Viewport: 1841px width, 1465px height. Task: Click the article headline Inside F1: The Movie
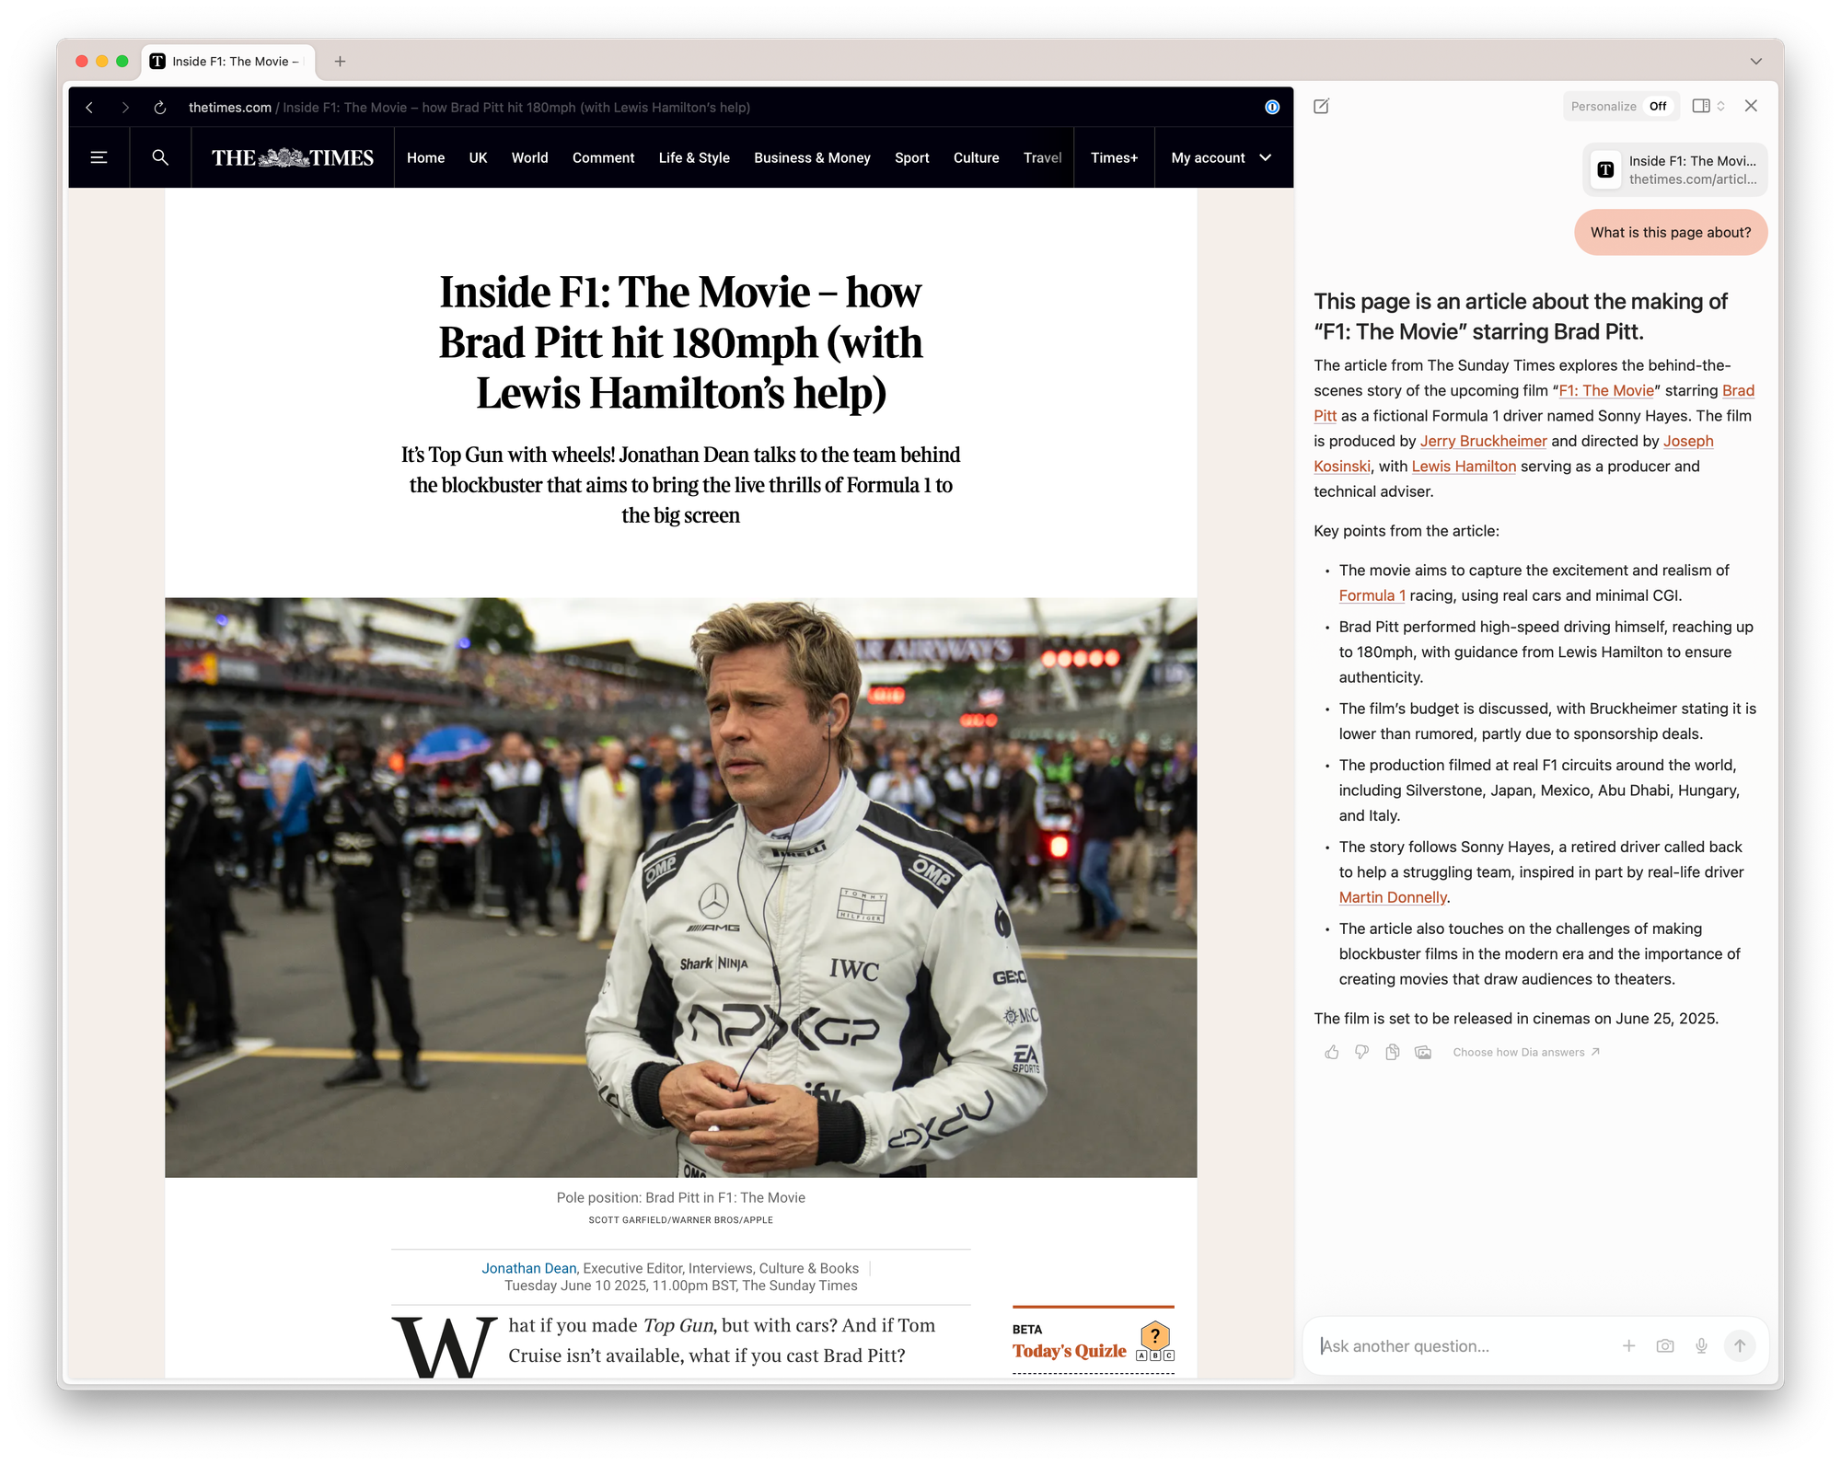point(680,342)
